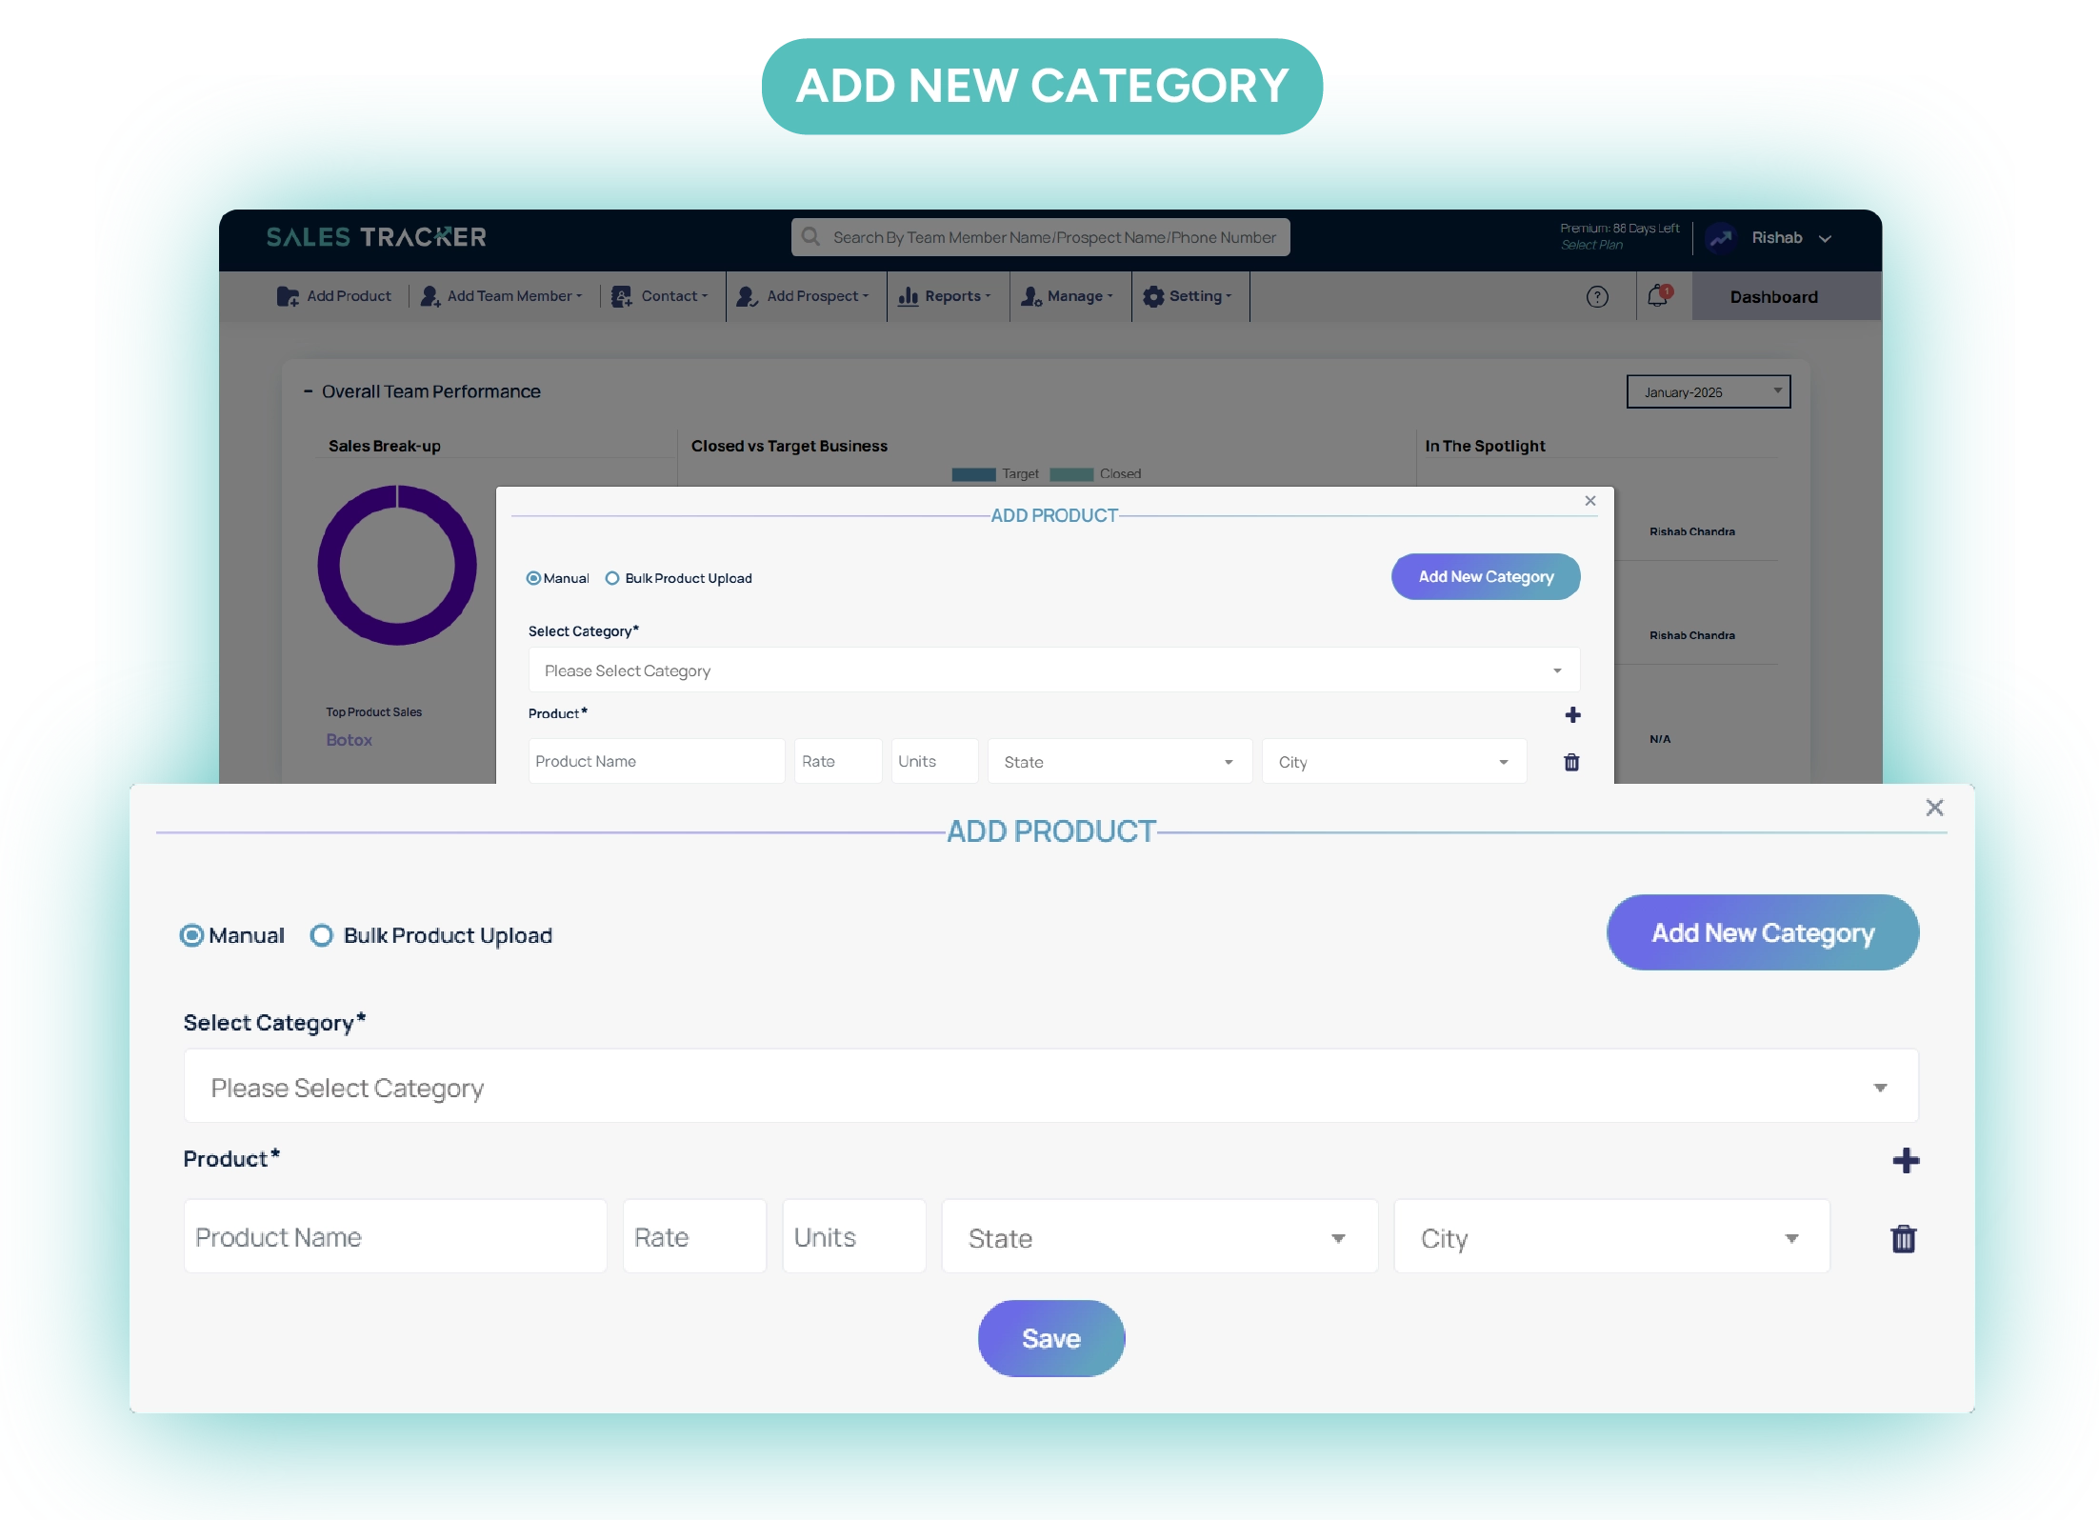Click the Add Product folder icon
The image size is (2099, 1520).
287,296
